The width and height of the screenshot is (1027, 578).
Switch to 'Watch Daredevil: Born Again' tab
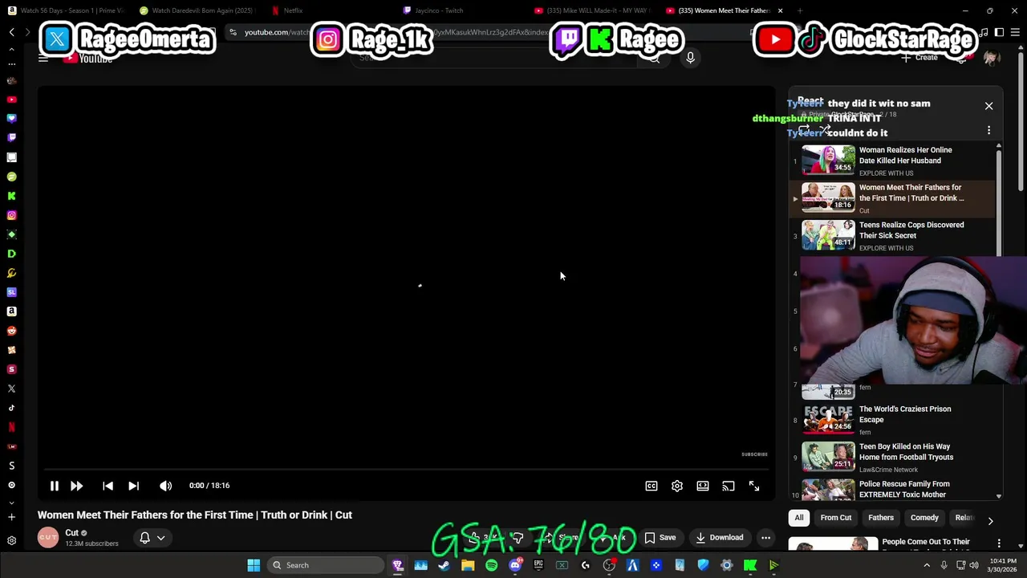tap(197, 10)
